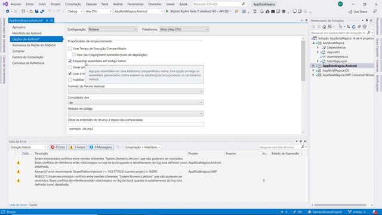
Task: Click the clear filter icon in error list
Action: tap(118, 148)
